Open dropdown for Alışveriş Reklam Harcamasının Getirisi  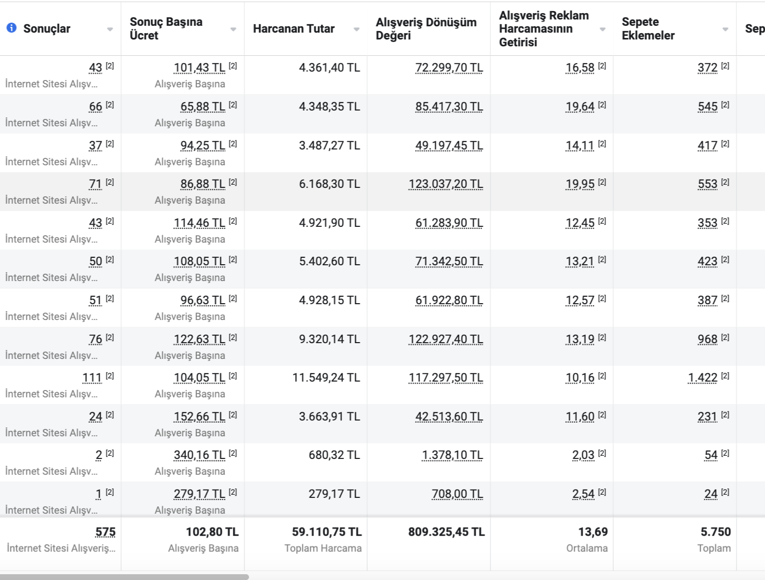click(602, 29)
